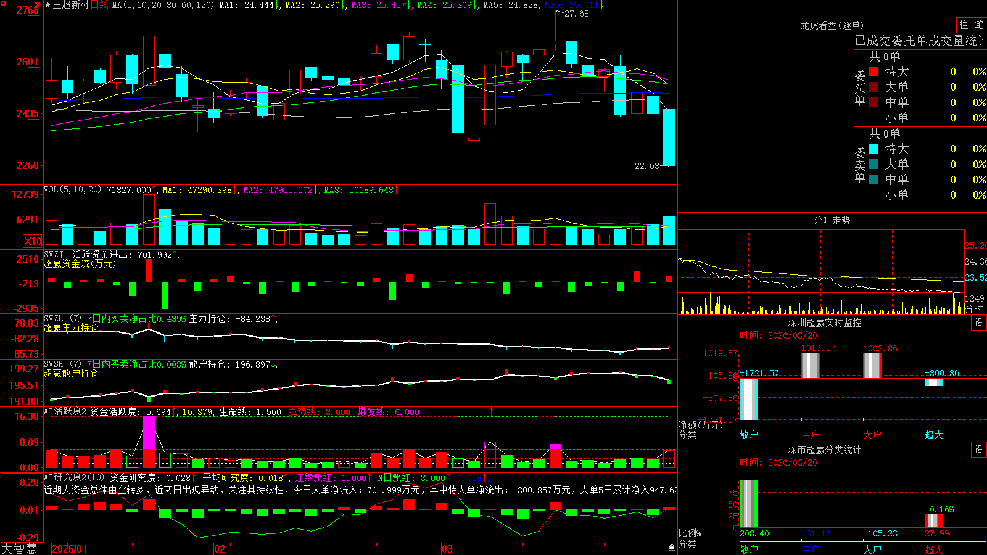The height and width of the screenshot is (555, 987).
Task: Open the MA(5,10,20,30,60,120) indicator parameters
Action: tap(163, 5)
